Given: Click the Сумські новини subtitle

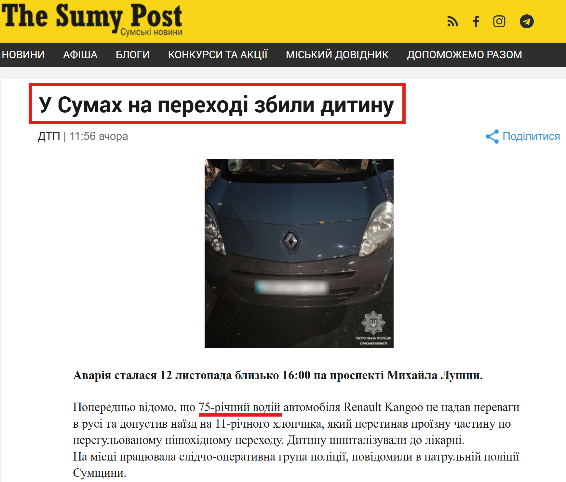Looking at the screenshot, I should tap(151, 32).
